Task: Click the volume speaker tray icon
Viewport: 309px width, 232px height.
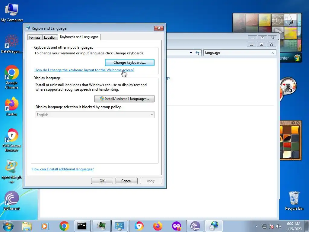Action: (x=279, y=226)
